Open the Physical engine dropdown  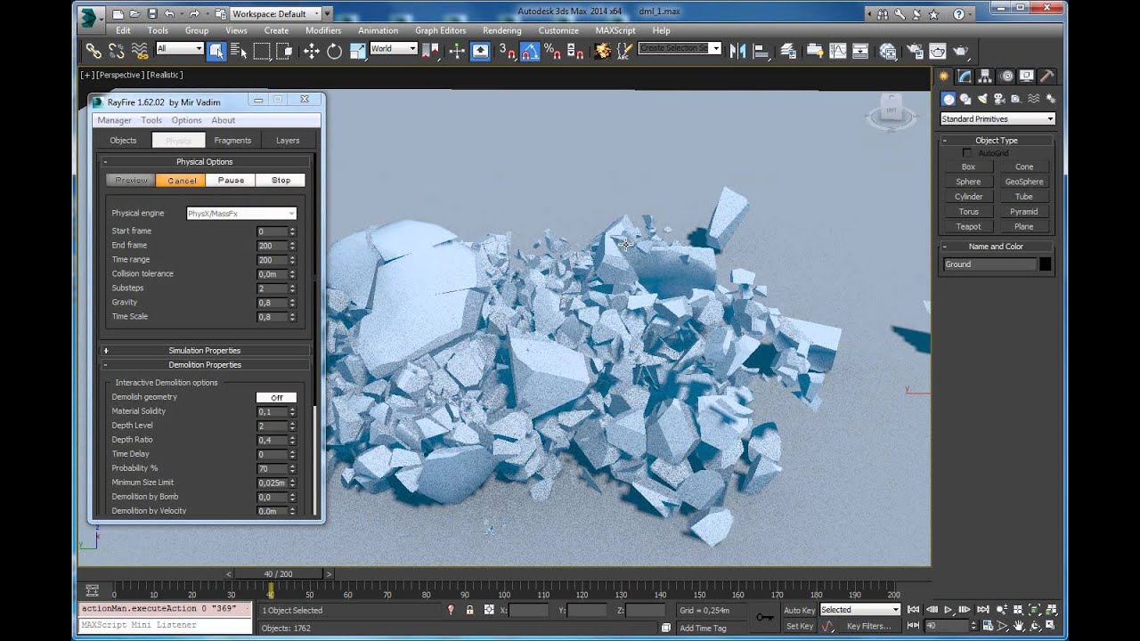241,214
